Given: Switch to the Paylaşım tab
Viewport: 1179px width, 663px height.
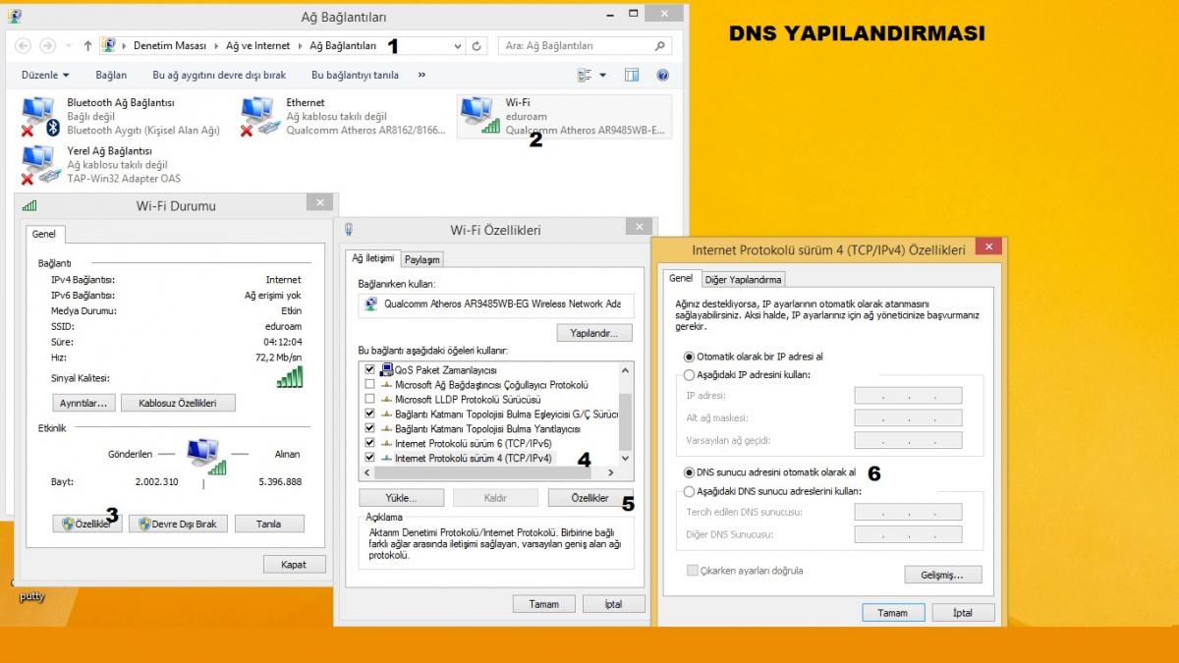Looking at the screenshot, I should [x=422, y=259].
